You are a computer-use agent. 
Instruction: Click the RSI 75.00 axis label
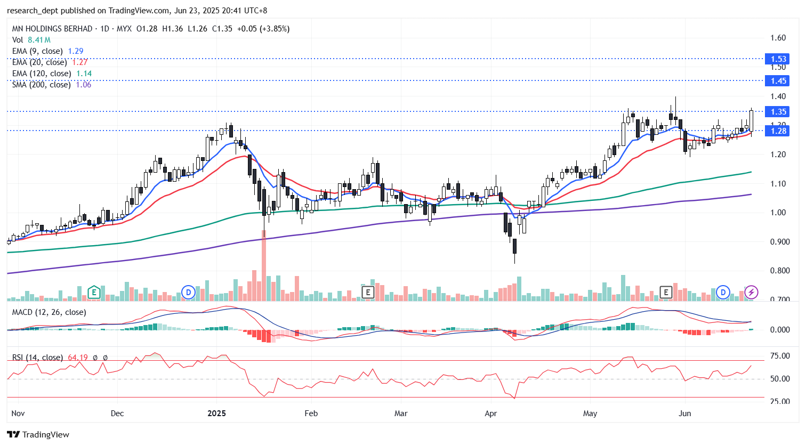[x=780, y=356]
